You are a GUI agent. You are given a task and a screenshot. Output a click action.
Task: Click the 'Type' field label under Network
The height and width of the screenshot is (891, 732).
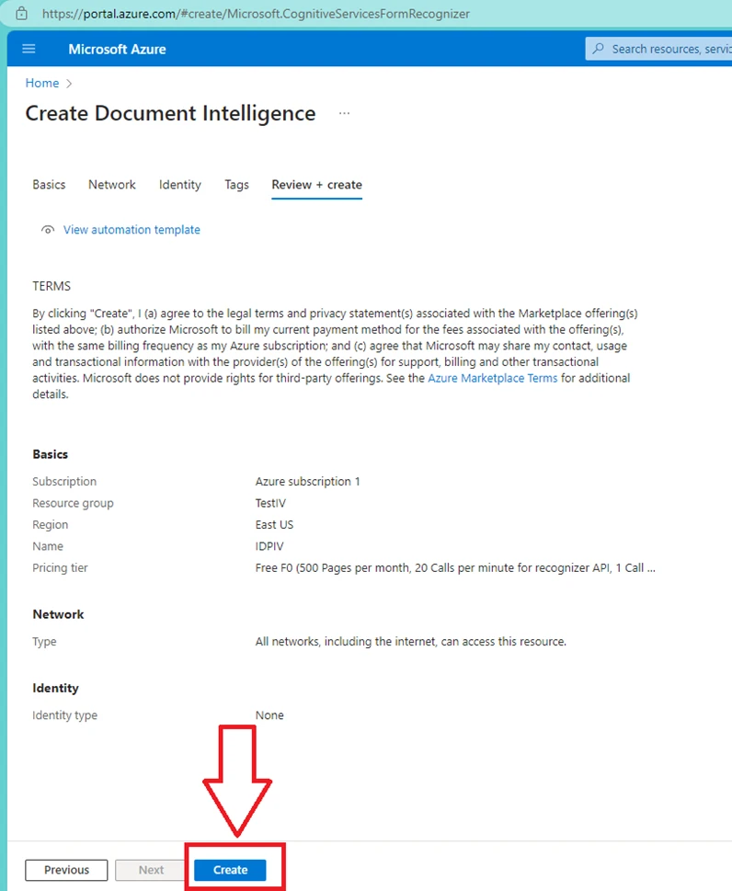44,642
